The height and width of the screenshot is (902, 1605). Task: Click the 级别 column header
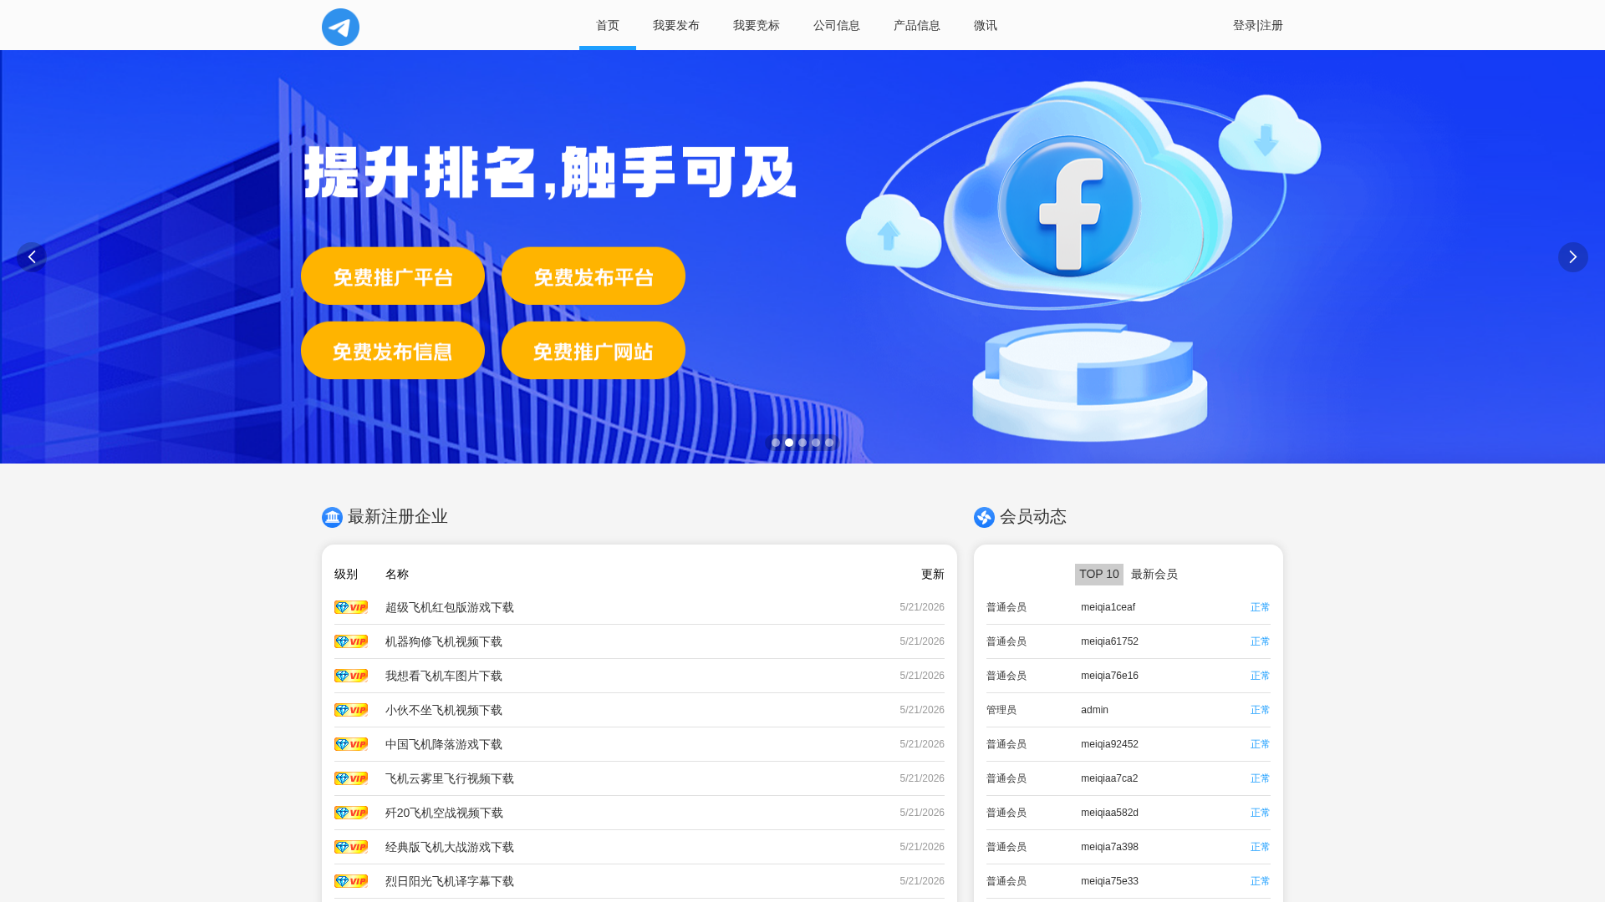[346, 574]
